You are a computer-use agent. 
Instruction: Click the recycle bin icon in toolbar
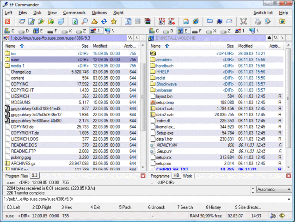pos(61,21)
